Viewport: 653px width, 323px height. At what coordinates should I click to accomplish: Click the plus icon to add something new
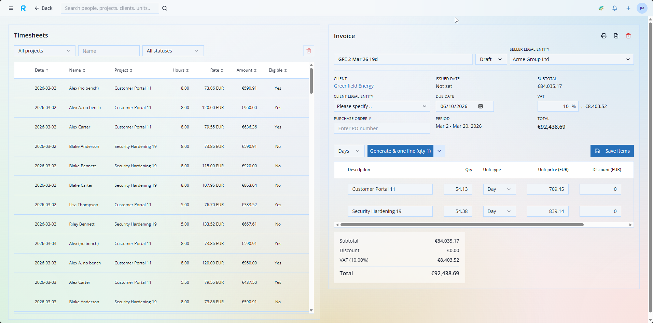pos(628,8)
